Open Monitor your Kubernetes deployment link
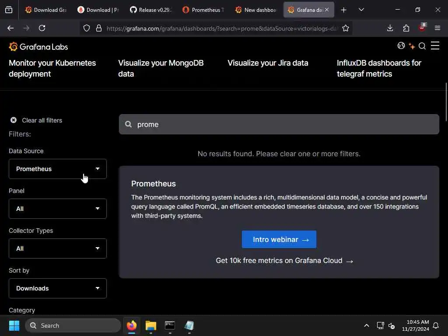The width and height of the screenshot is (448, 336). [x=52, y=68]
